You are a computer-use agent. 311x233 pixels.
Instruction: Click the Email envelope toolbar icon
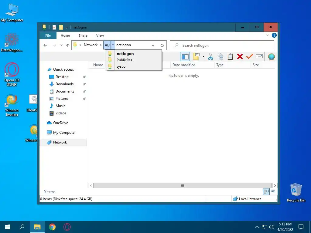(x=259, y=57)
